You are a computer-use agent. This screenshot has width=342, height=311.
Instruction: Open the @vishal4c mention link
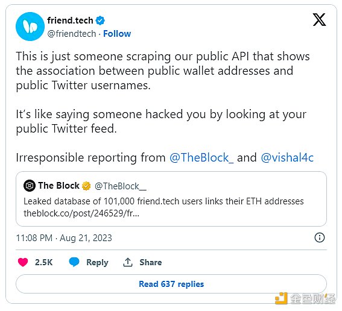point(287,157)
